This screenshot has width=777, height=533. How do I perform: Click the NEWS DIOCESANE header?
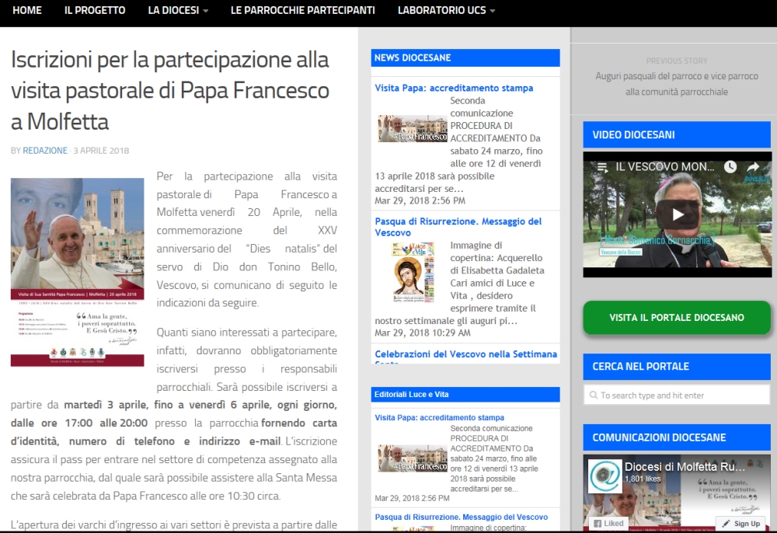coord(465,57)
